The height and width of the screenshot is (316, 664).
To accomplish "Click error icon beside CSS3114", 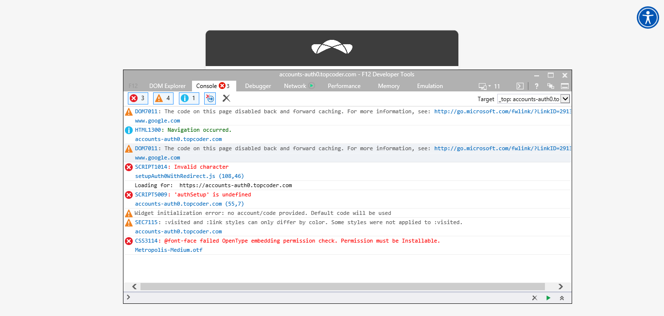I will tap(129, 241).
